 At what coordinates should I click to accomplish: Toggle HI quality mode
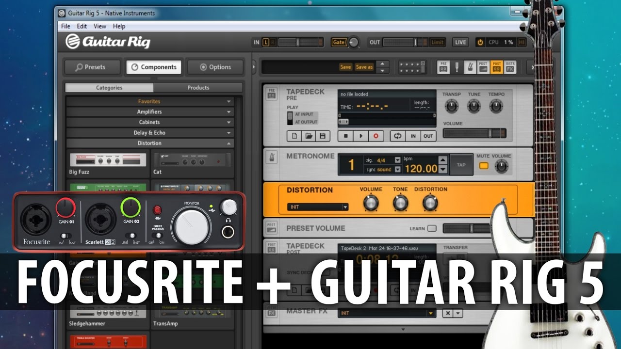pos(522,42)
